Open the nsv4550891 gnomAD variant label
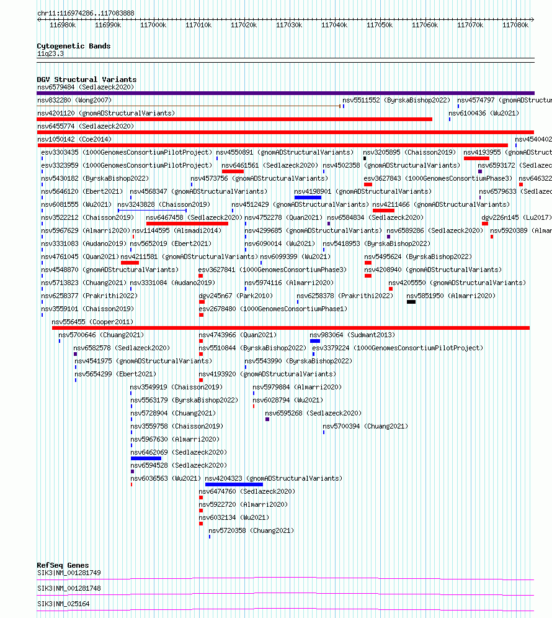552x618 pixels. [x=285, y=152]
